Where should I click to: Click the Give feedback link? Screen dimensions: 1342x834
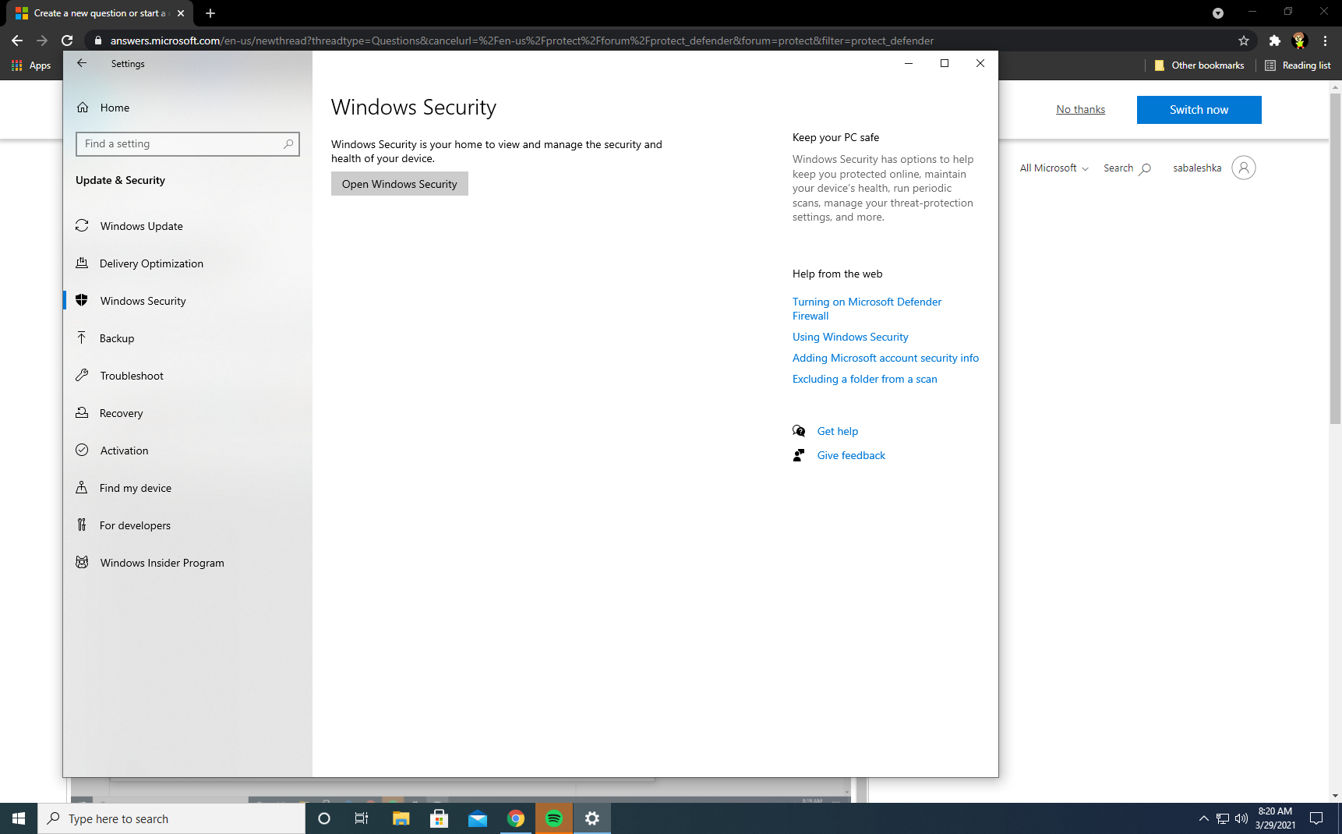click(851, 455)
